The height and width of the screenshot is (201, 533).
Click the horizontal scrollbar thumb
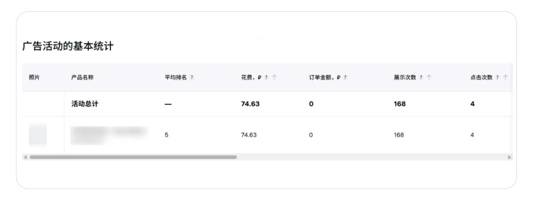(x=133, y=157)
